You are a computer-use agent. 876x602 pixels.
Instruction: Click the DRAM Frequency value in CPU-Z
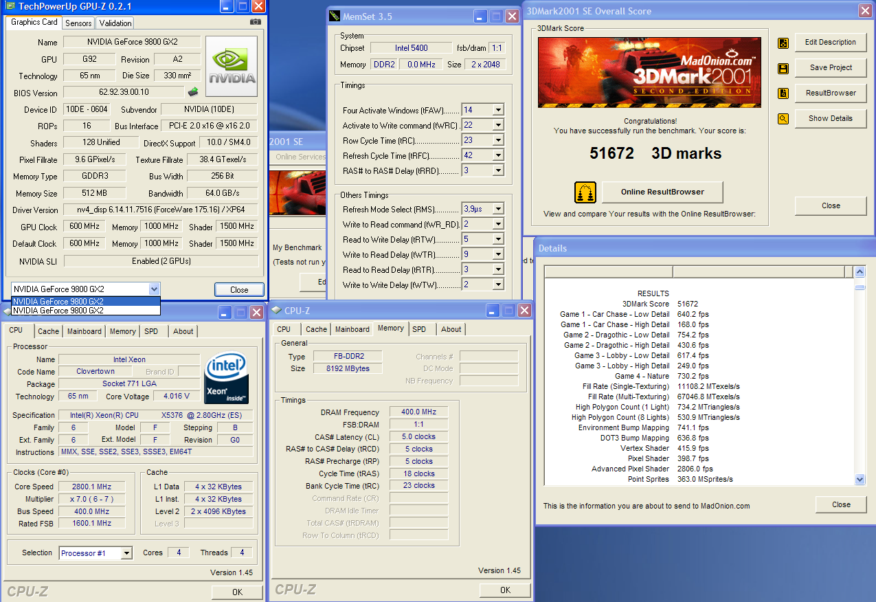(418, 412)
